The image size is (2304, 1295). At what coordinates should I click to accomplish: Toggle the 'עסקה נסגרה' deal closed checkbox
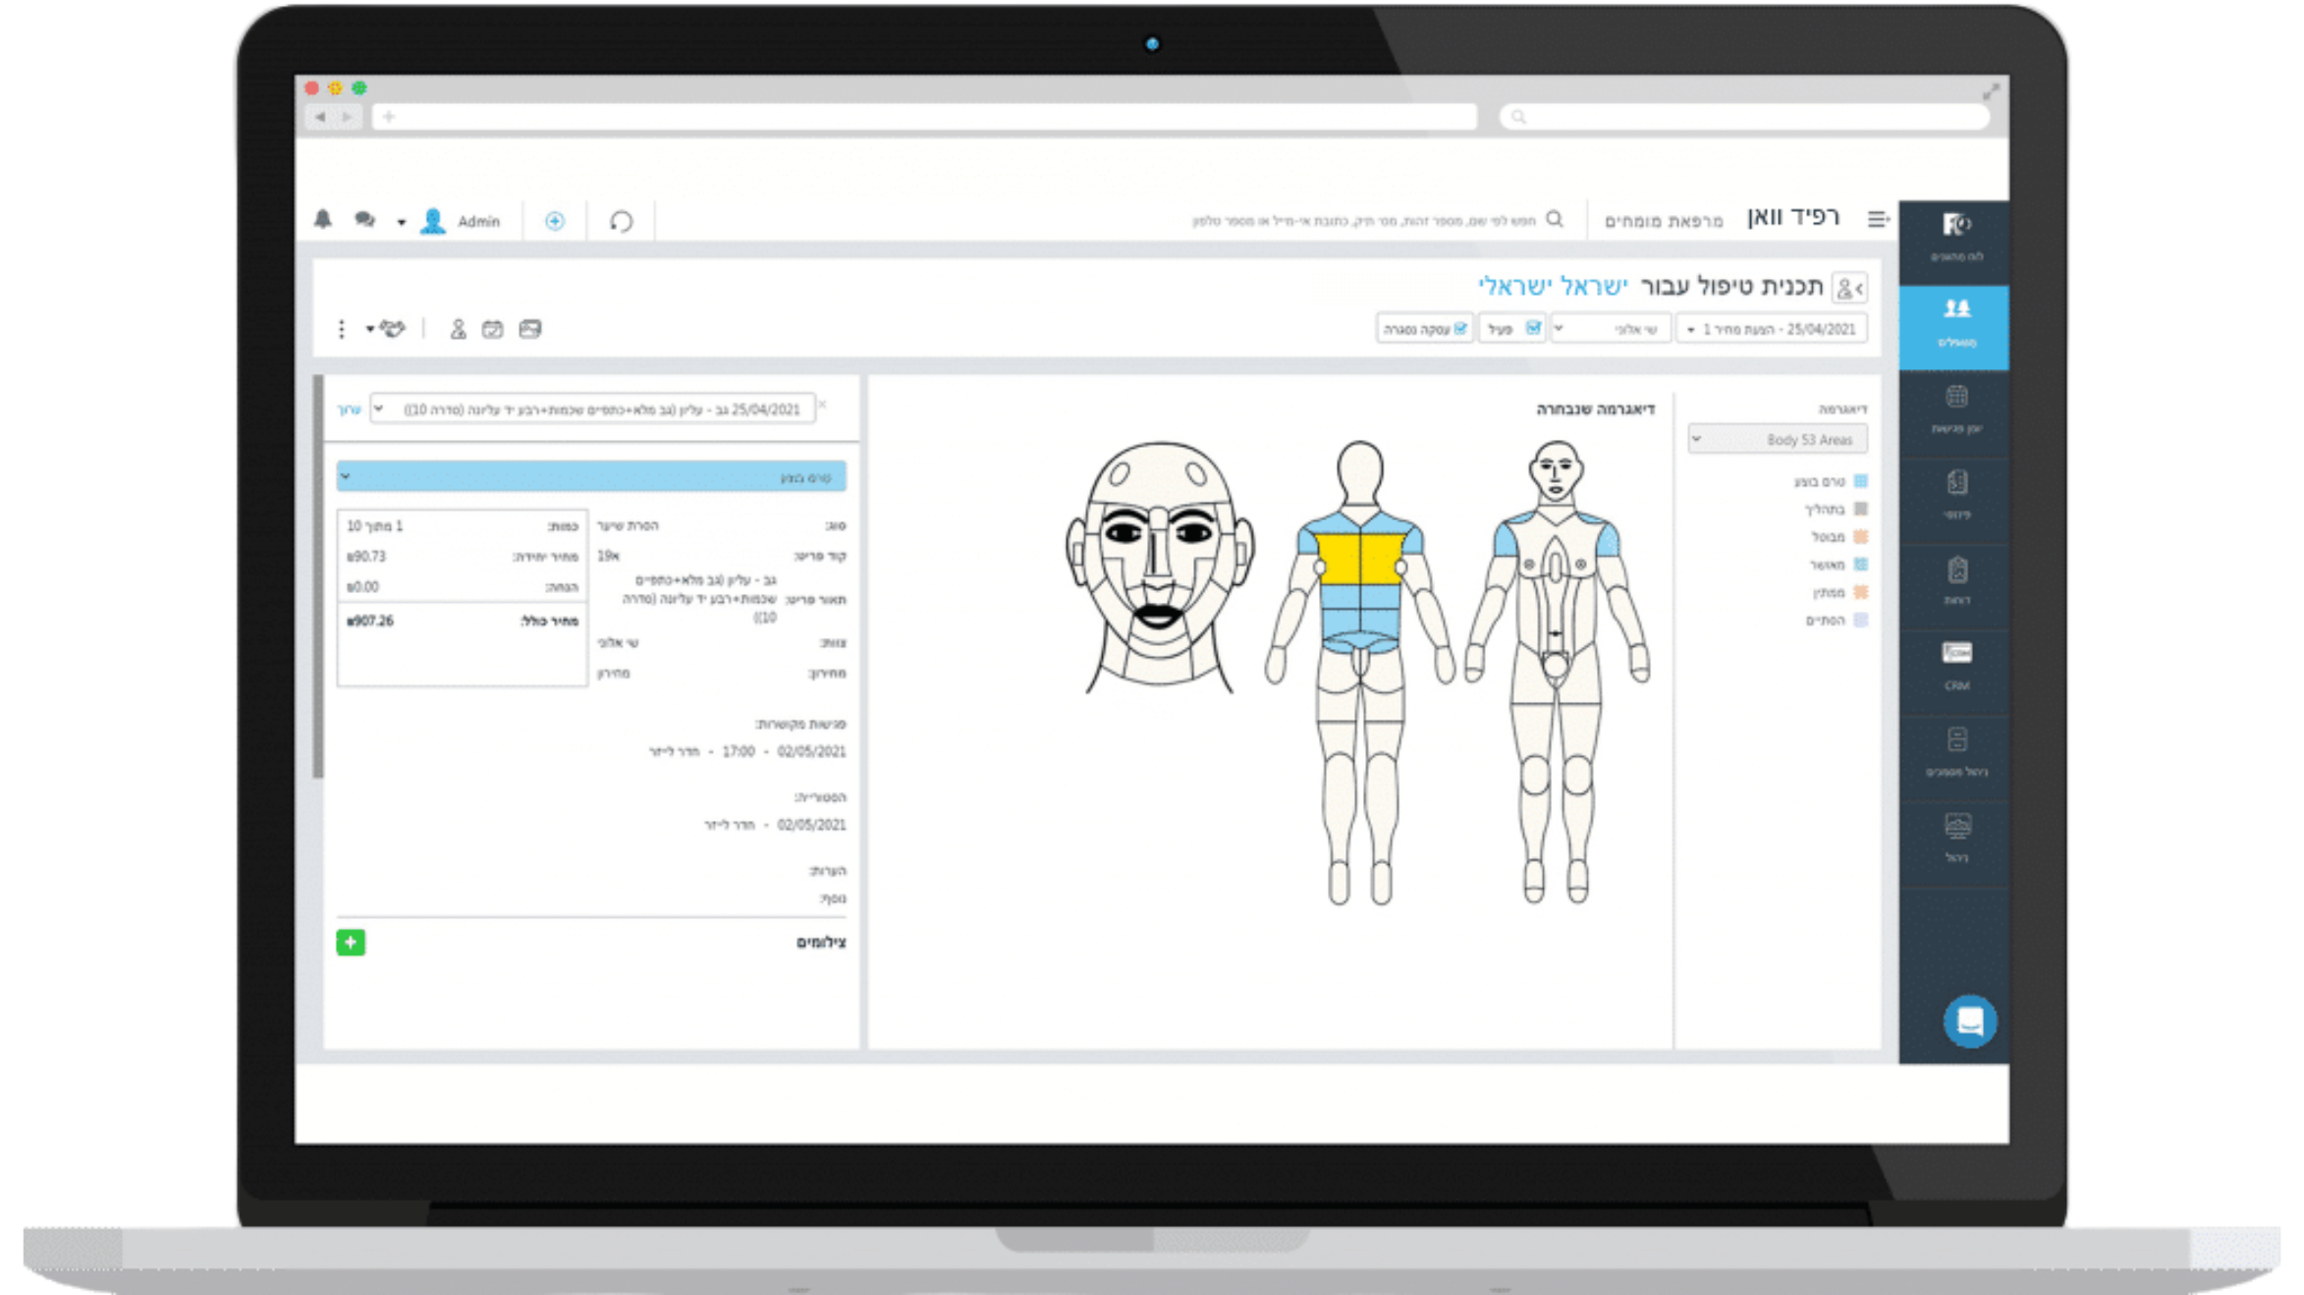coord(1460,328)
